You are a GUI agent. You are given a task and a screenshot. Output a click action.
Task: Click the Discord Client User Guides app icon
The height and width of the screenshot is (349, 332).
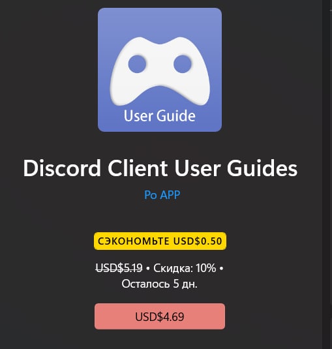(x=160, y=70)
